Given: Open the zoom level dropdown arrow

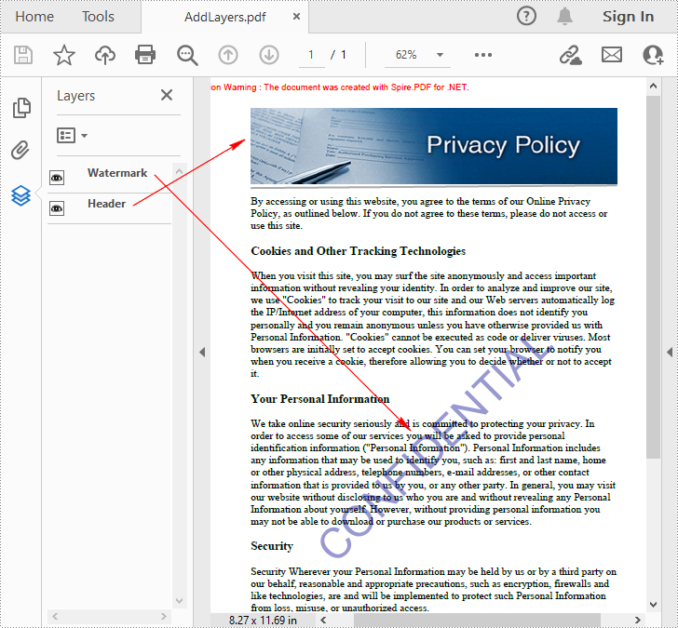Looking at the screenshot, I should (440, 55).
